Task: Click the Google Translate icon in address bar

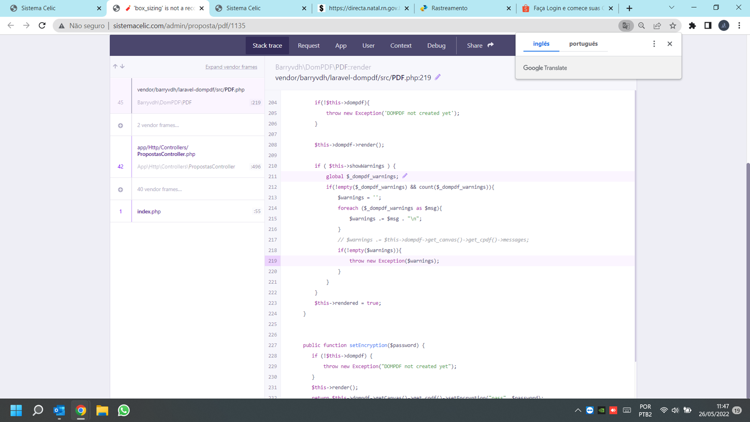Action: 626,26
